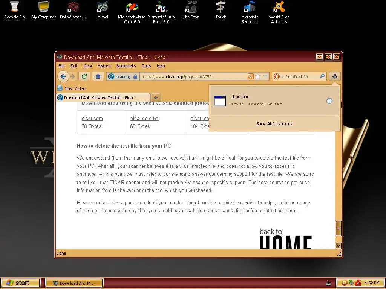Click the Start button
The width and height of the screenshot is (386, 289).
tap(20, 283)
